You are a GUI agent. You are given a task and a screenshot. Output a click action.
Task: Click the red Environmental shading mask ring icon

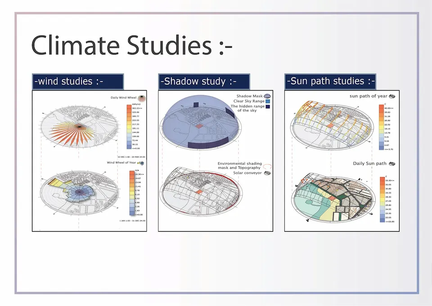pos(267,166)
